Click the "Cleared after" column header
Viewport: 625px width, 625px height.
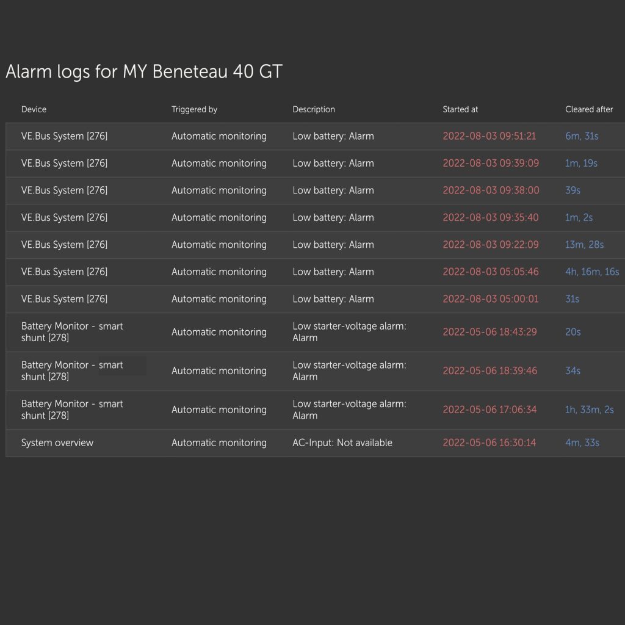pyautogui.click(x=589, y=109)
